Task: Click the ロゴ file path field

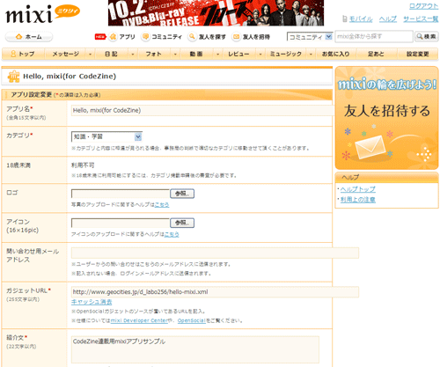Action: click(x=121, y=194)
